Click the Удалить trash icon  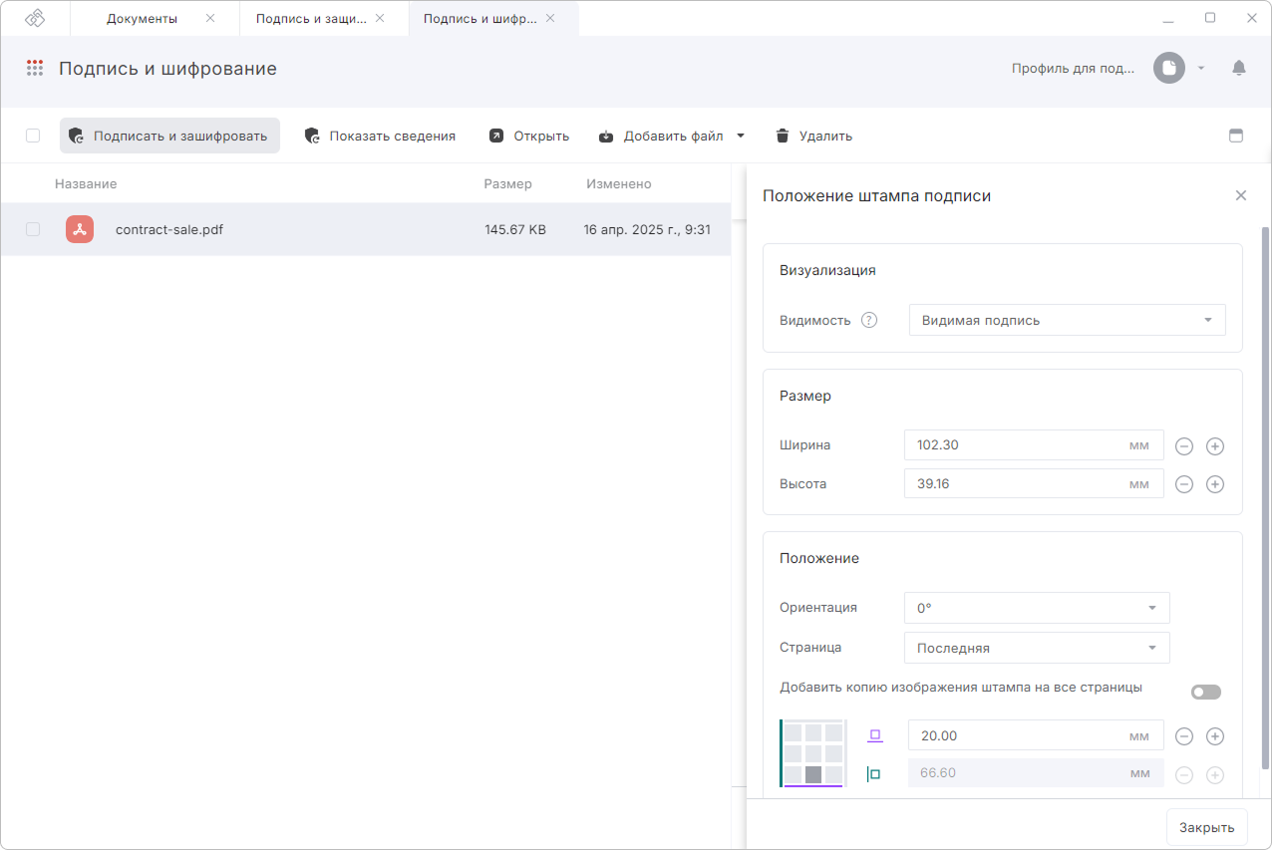[x=783, y=136]
